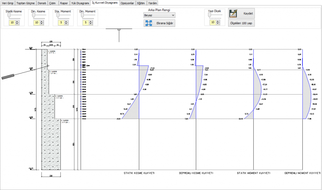Click the Statik Kesme slider handle
The width and height of the screenshot is (322, 190).
(9, 15)
